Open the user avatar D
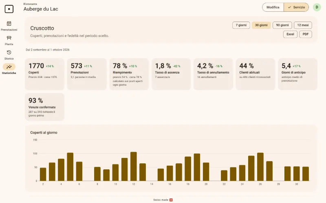This screenshot has width=326, height=203. [x=317, y=7]
